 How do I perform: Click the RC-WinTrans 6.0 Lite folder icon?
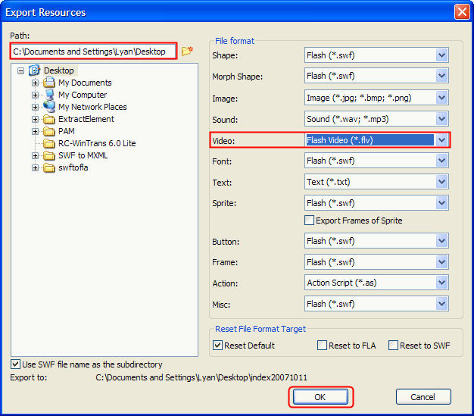49,143
